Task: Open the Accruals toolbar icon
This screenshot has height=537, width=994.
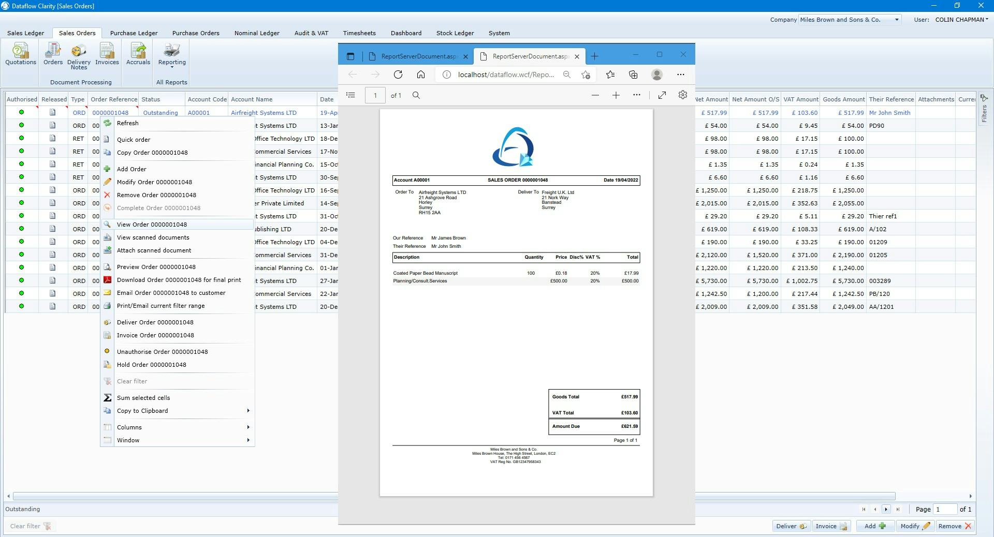Action: [x=138, y=55]
